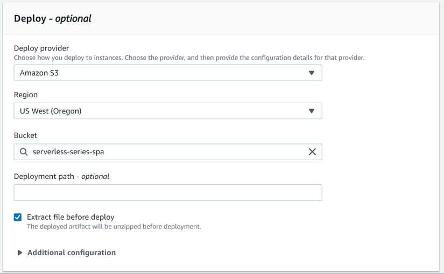The width and height of the screenshot is (444, 274).
Task: Click the italic 'optional' in Deploy heading
Action: (73, 18)
